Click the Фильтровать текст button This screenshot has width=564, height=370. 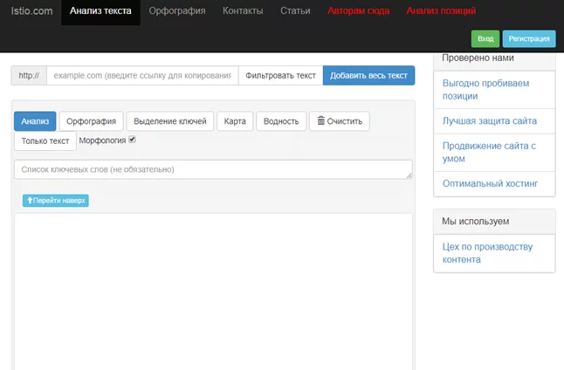pos(280,76)
